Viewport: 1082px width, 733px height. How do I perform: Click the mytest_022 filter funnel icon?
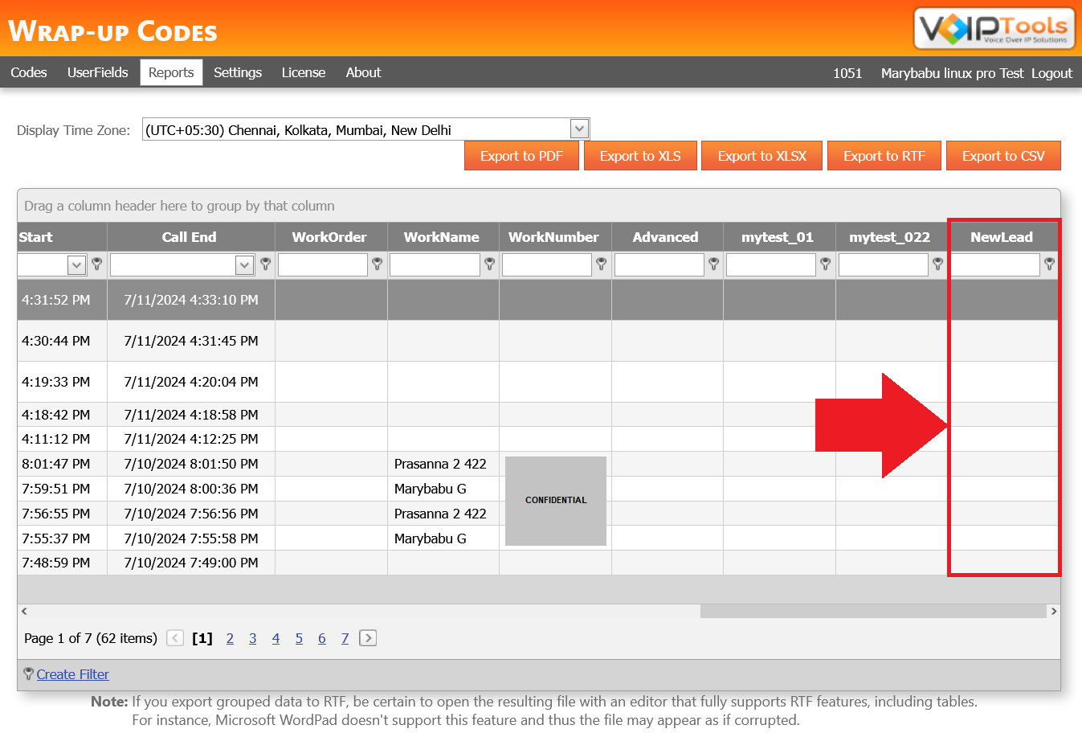[x=937, y=264]
